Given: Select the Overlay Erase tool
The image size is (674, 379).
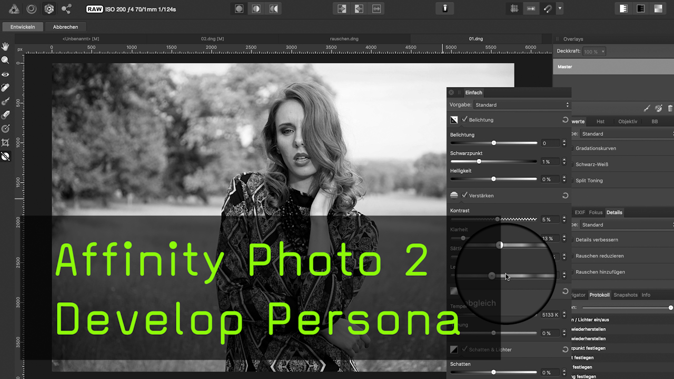Looking at the screenshot, I should (5, 115).
